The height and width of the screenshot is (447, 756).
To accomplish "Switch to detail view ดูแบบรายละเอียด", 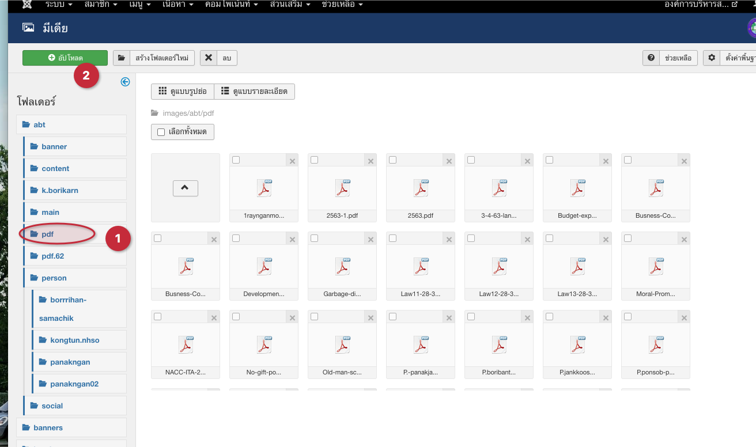I will (x=254, y=92).
